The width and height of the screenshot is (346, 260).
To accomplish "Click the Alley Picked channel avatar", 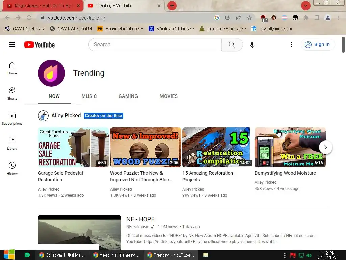I will [x=43, y=116].
